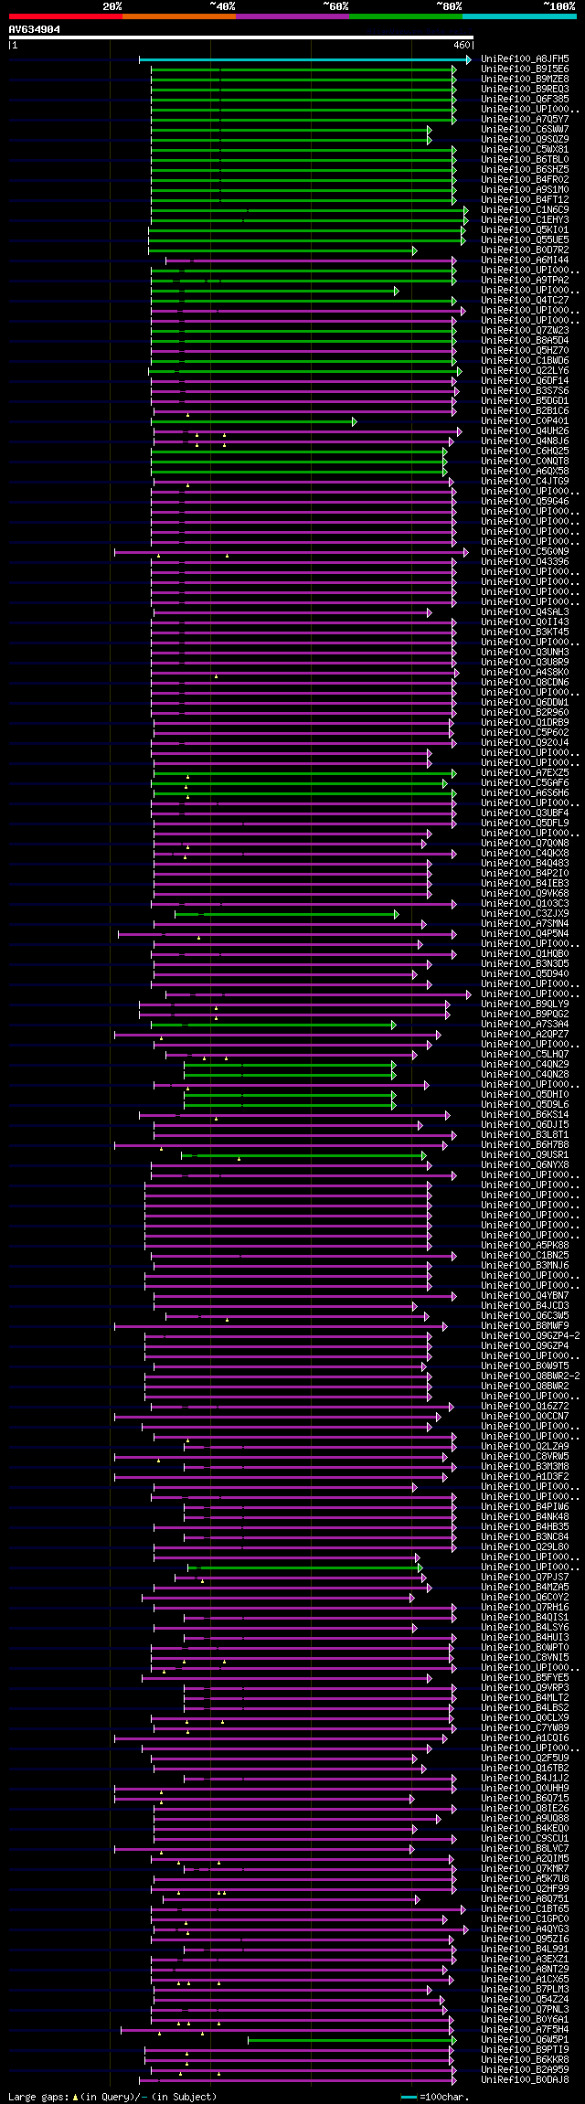Select the UniRef100_A7S3A4 label

(525, 1025)
